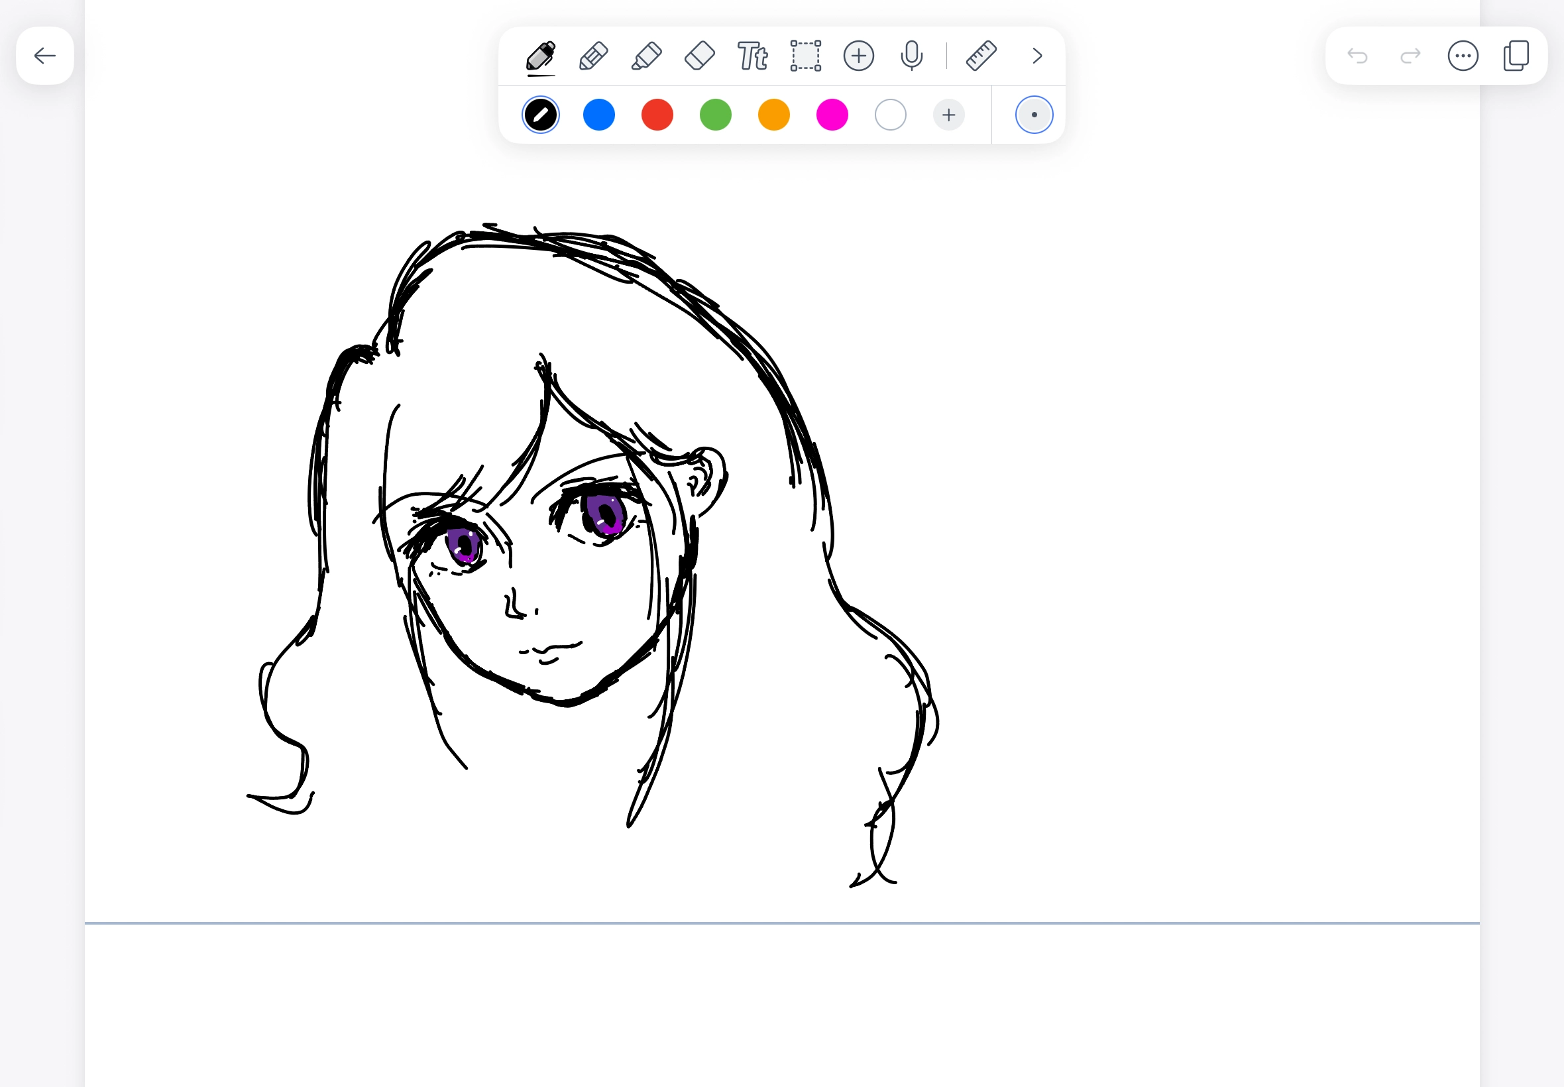The height and width of the screenshot is (1087, 1564).
Task: Select the text tool
Action: click(752, 56)
